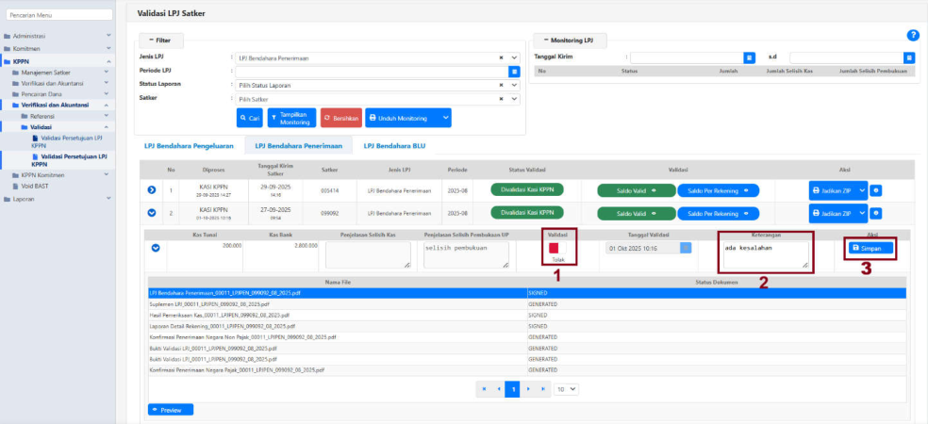Open the Status Laporan dropdown
928x424 pixels.
514,85
